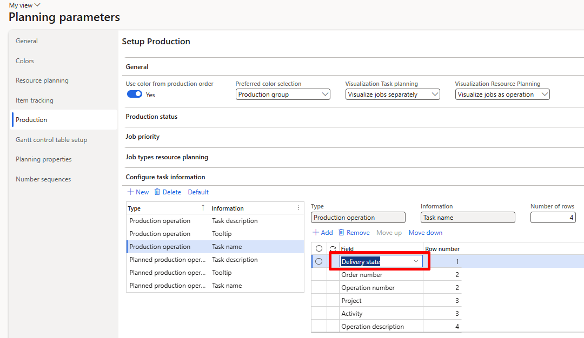This screenshot has width=584, height=338.
Task: Expand Job types resource planning section
Action: [x=167, y=157]
